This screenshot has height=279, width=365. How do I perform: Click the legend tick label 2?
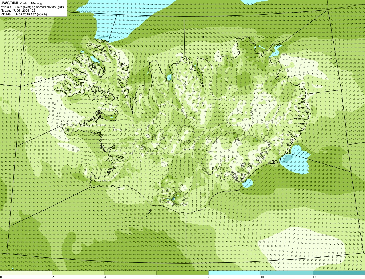(53, 277)
